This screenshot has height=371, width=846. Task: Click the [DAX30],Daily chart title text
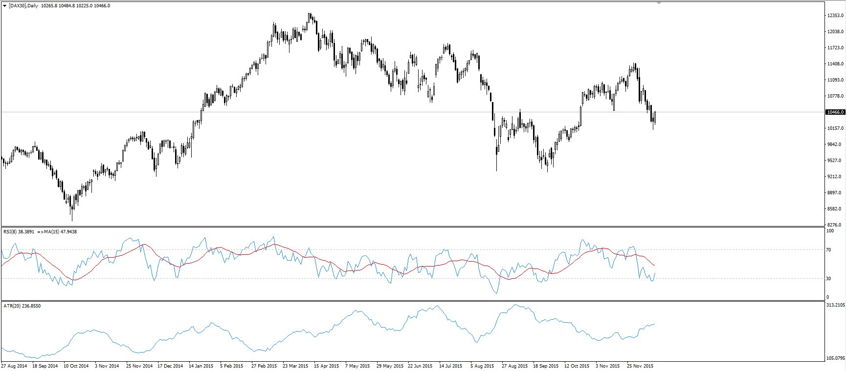click(x=23, y=6)
